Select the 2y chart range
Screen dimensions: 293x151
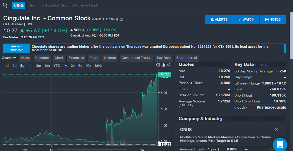[x=73, y=66]
